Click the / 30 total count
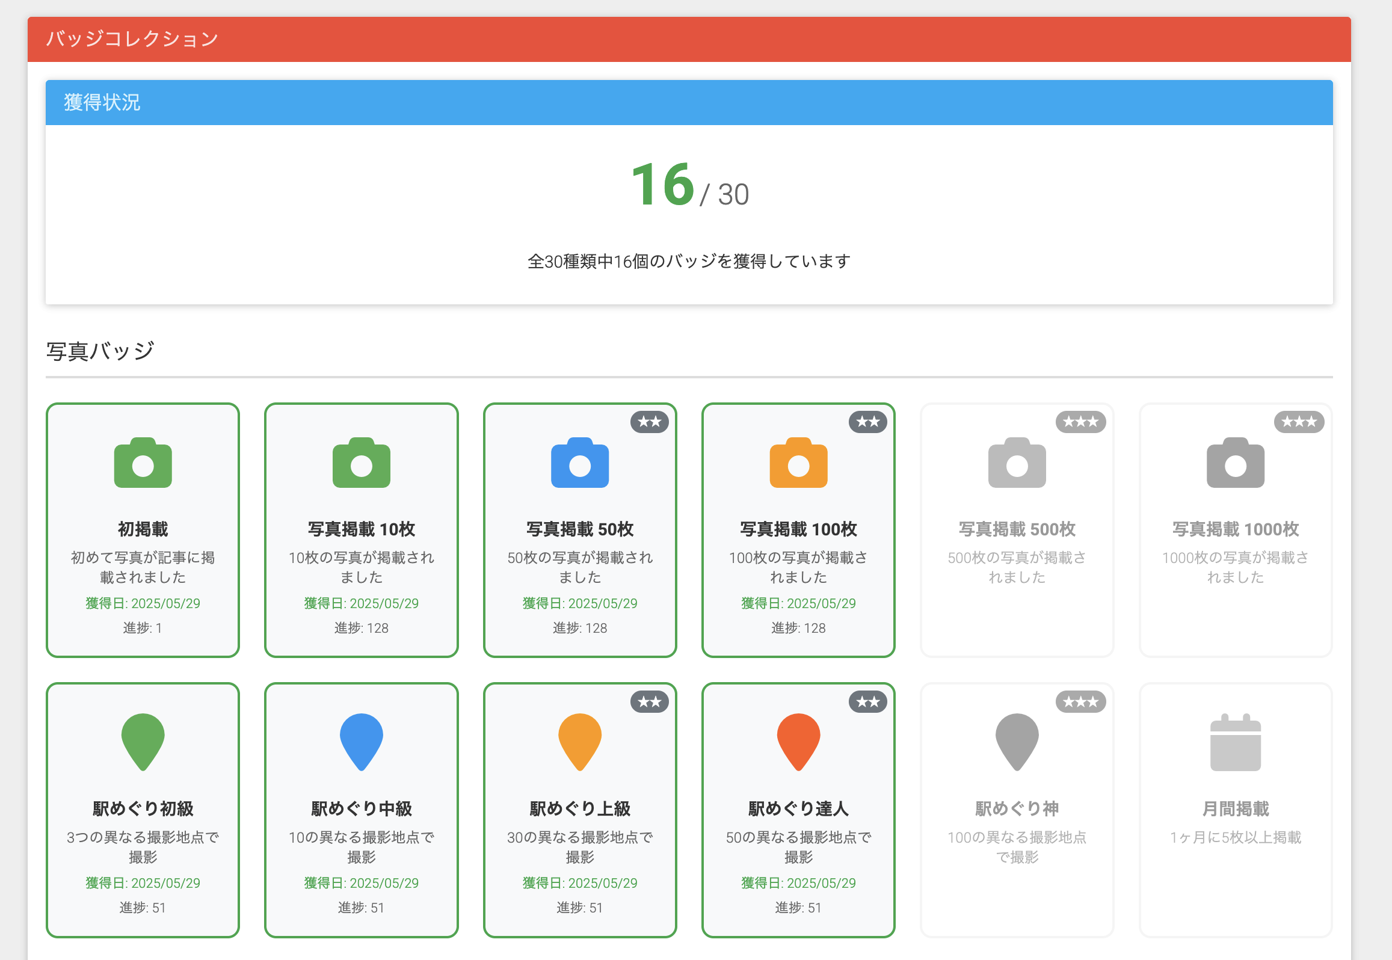The height and width of the screenshot is (960, 1392). [x=724, y=194]
